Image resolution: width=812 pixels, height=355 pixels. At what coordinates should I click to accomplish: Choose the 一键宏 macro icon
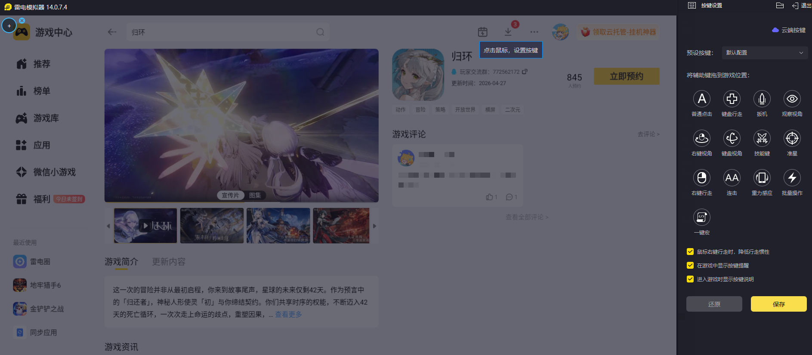[702, 218]
